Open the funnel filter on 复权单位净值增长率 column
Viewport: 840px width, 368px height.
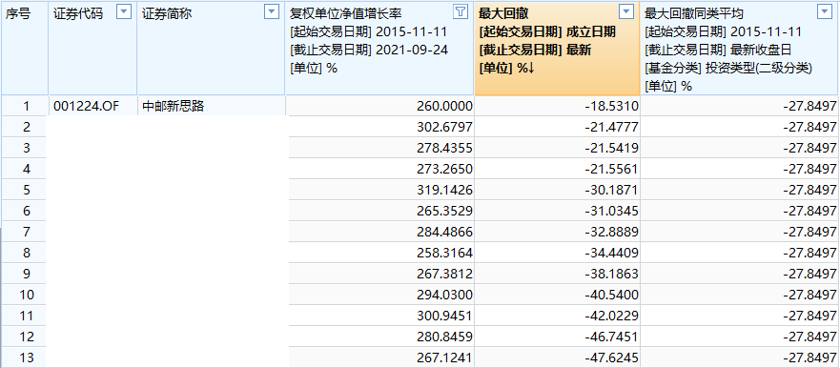461,11
